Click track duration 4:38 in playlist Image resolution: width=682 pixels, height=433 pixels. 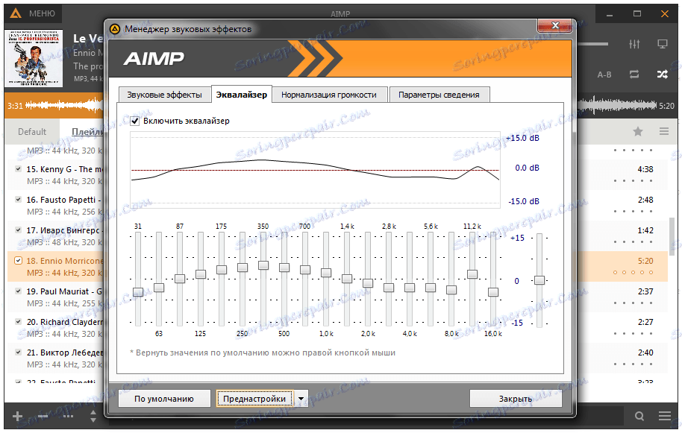(645, 169)
